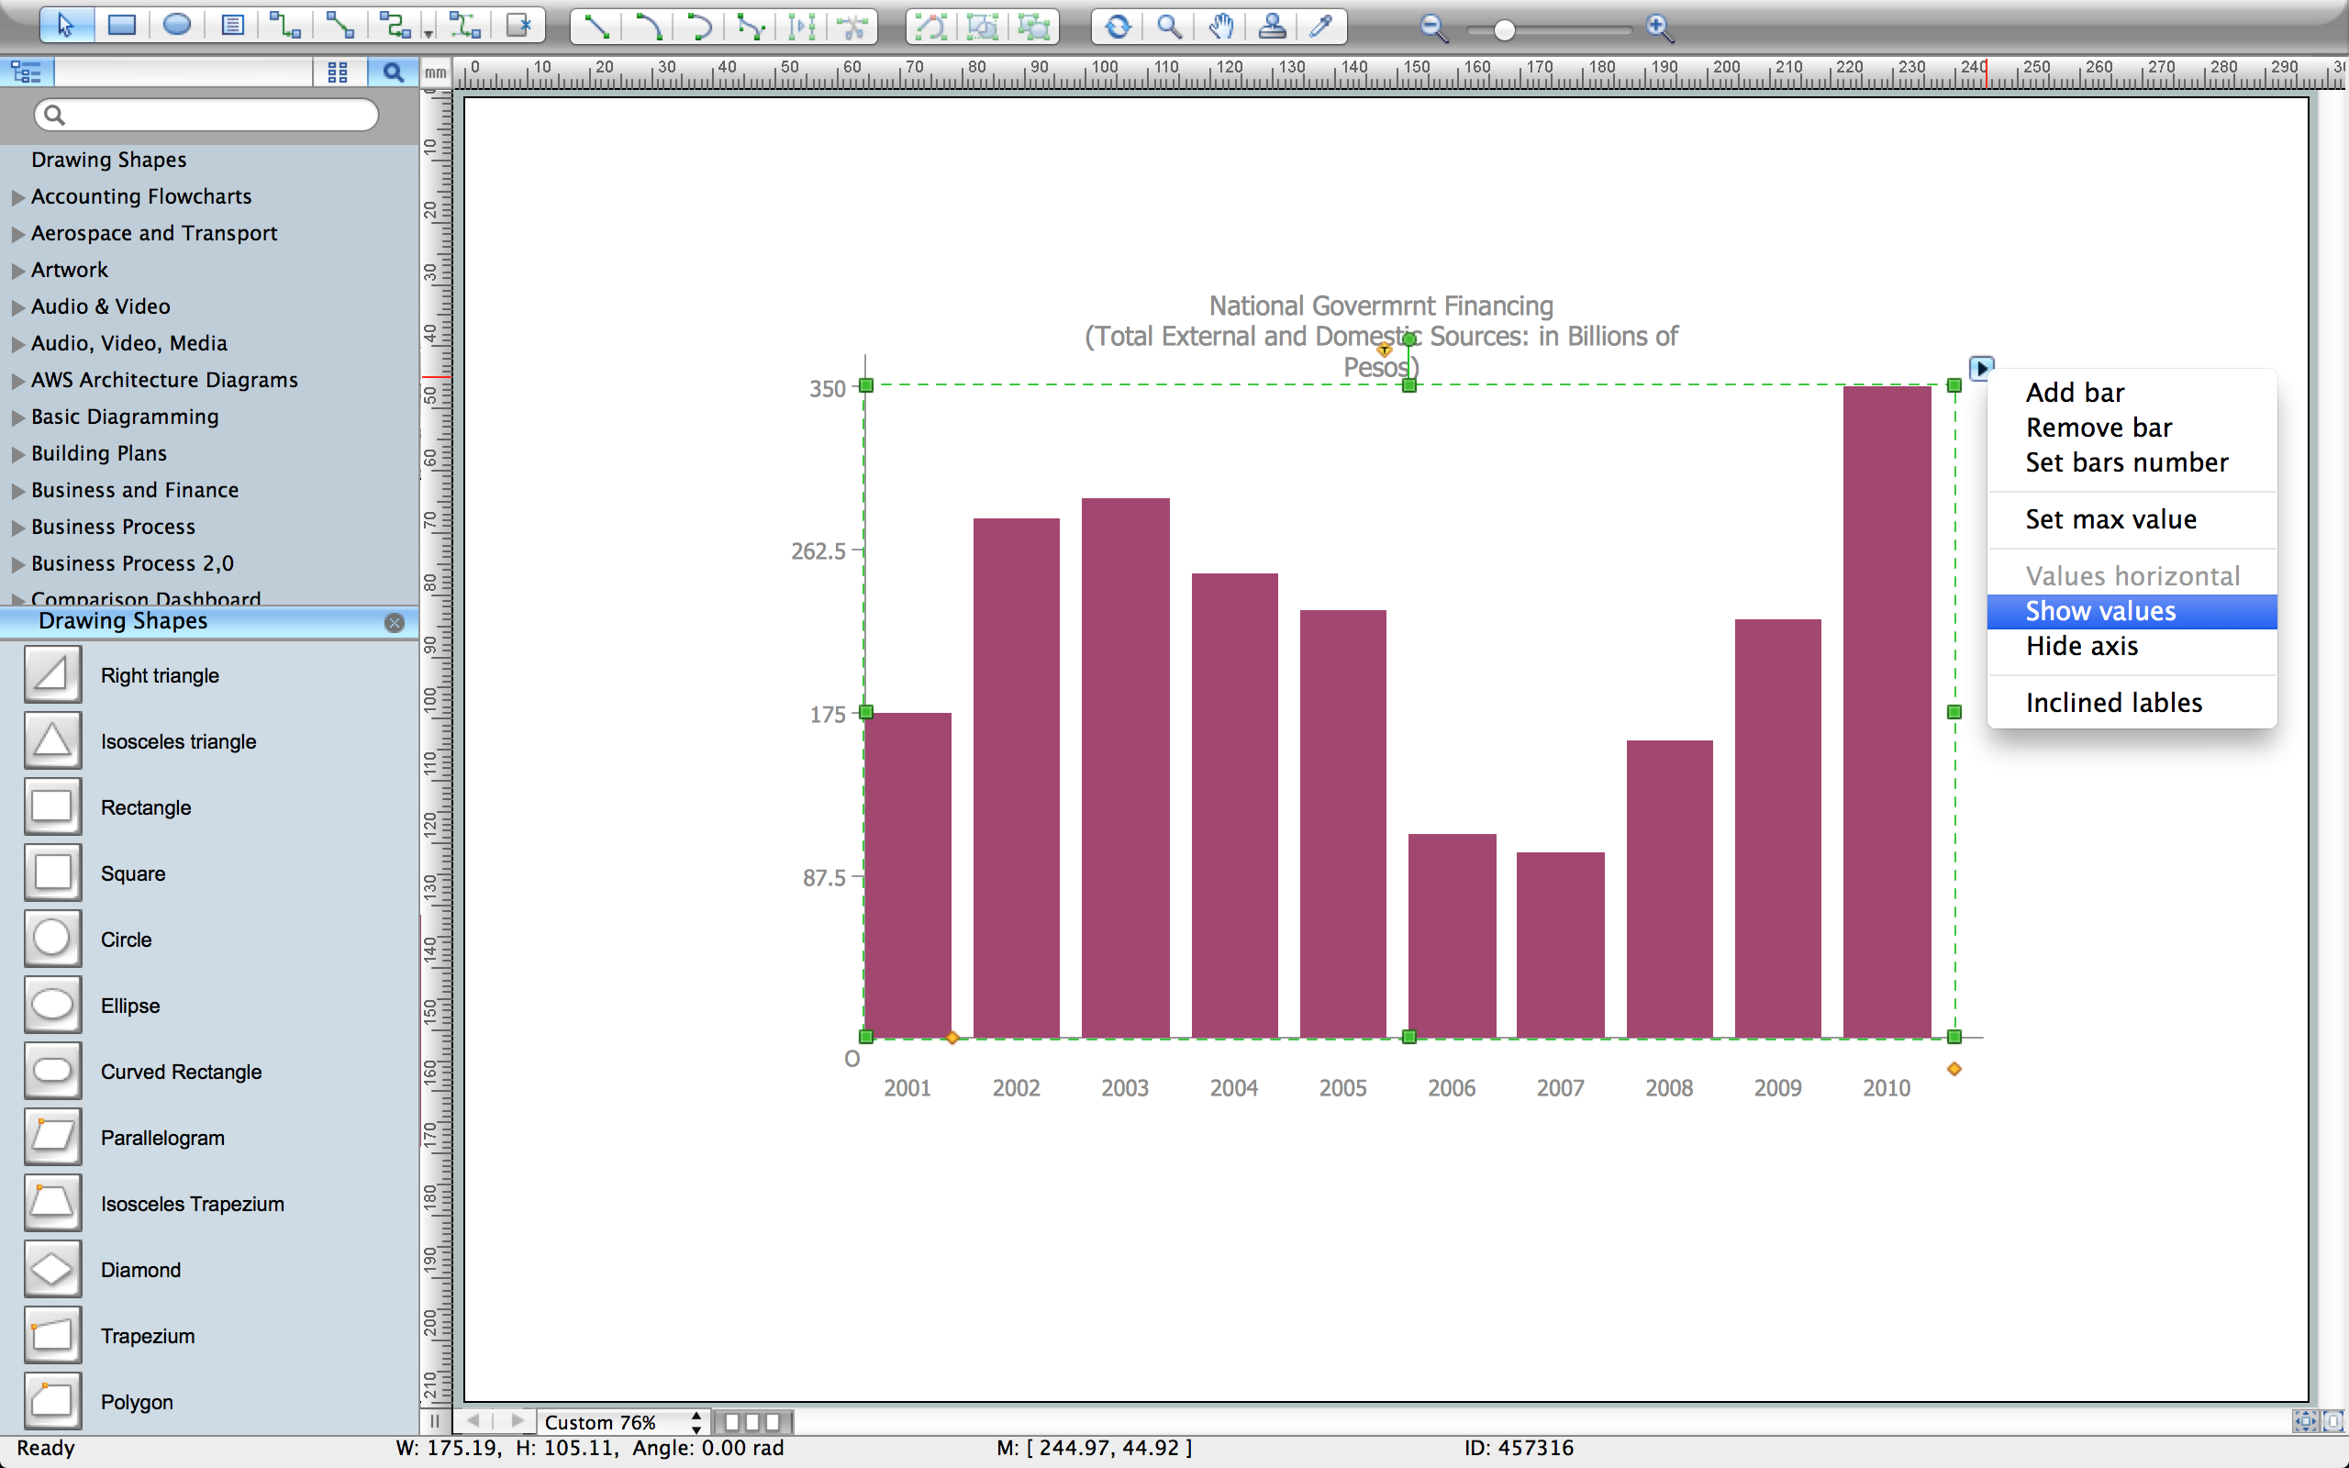Screen dimensions: 2349x1468
Task: Click the Trapezium shape
Action: click(x=52, y=1335)
